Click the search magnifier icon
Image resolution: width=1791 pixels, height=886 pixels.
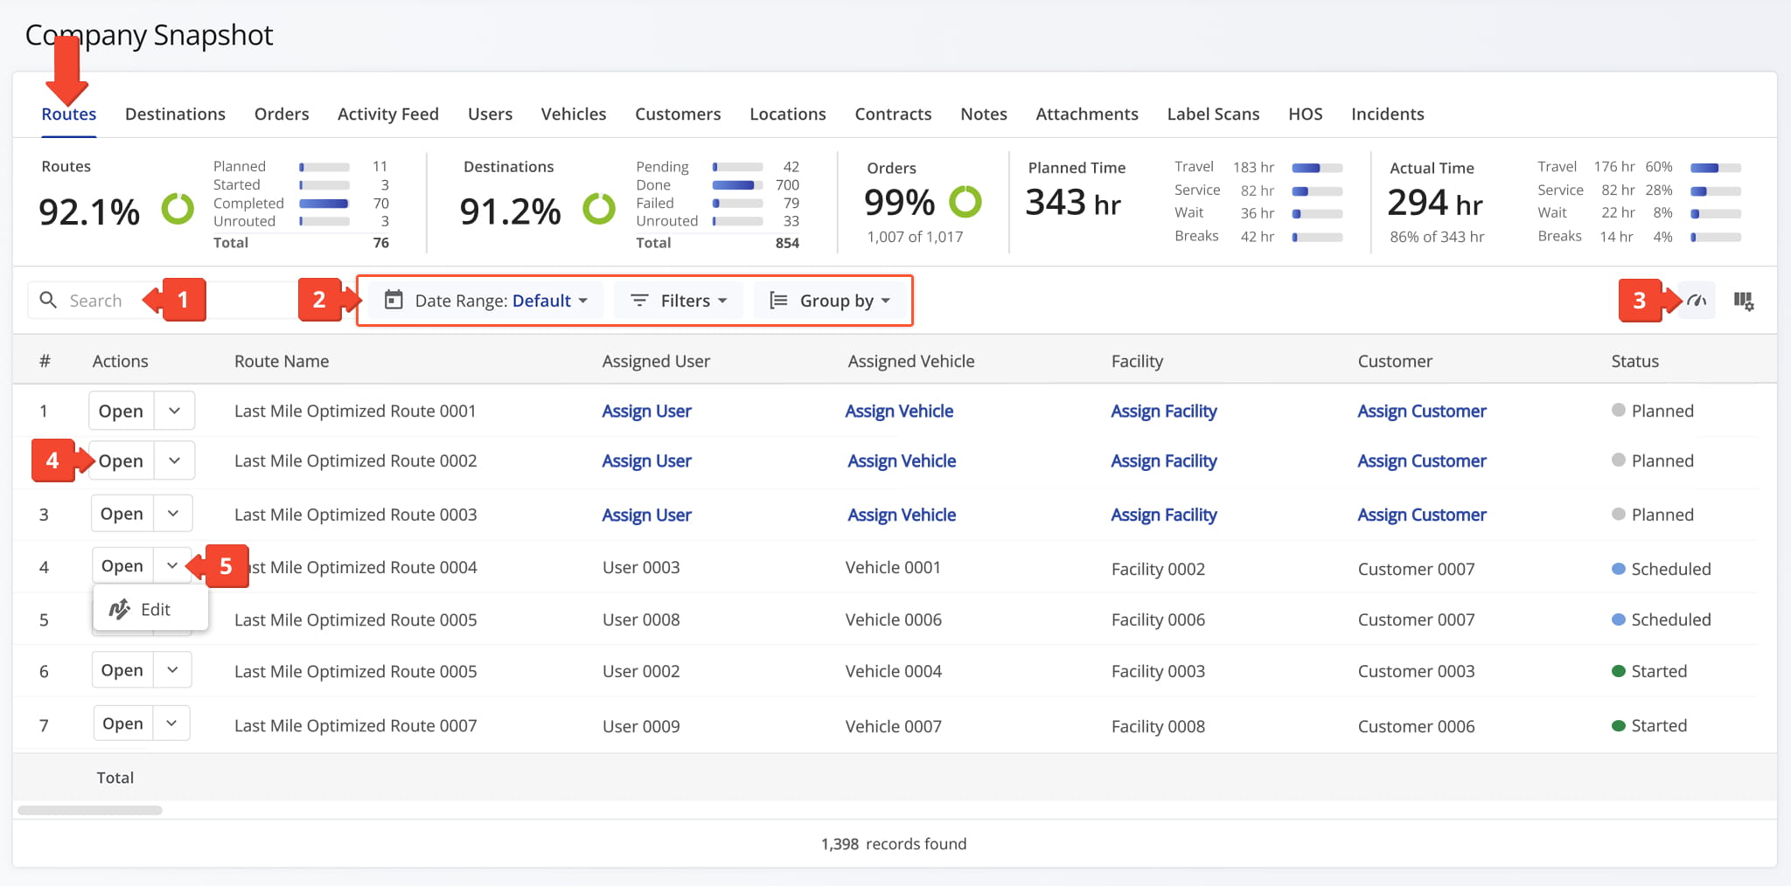(48, 300)
